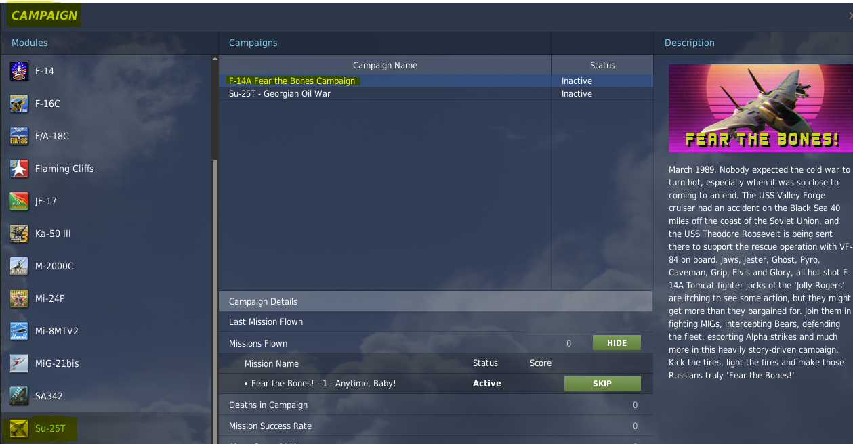Click the Deaths in Campaign row
This screenshot has height=444, width=853.
436,405
